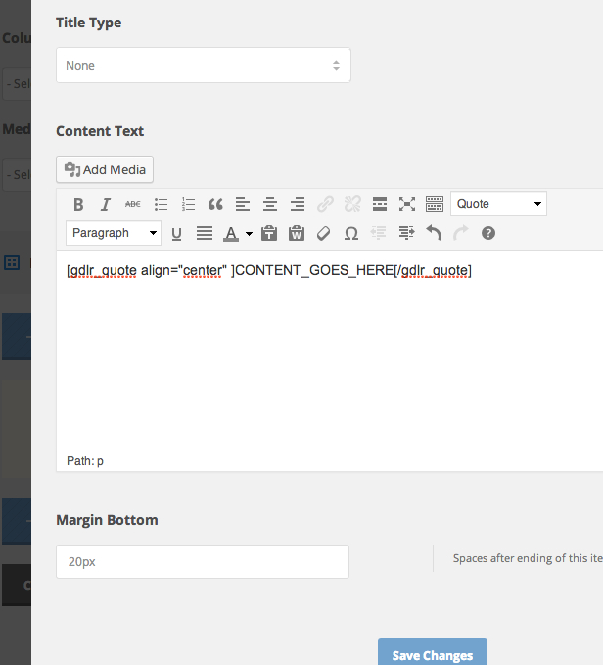Toggle the kitchen sink toolbar row

point(435,204)
